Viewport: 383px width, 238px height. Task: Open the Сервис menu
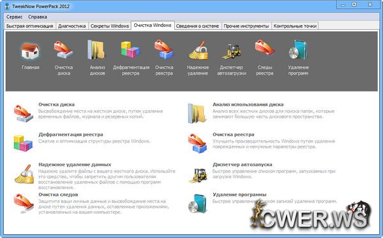point(15,17)
